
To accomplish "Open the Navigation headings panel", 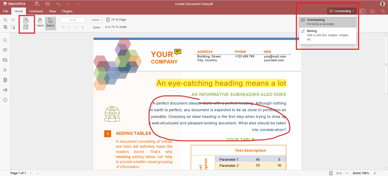I will [5, 70].
